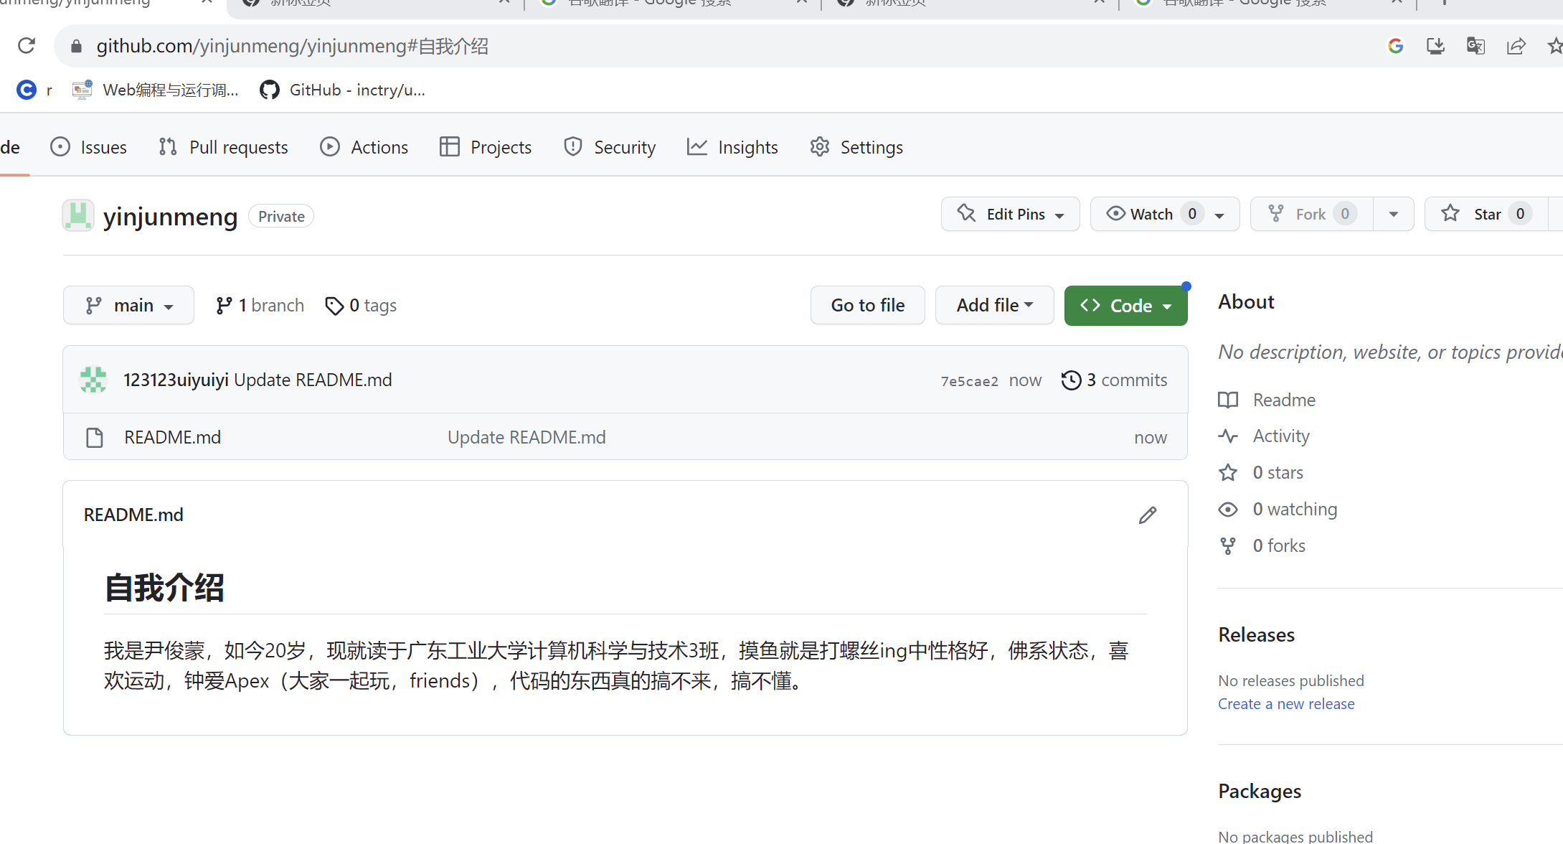
Task: Open the 0 watching list
Action: 1294,509
